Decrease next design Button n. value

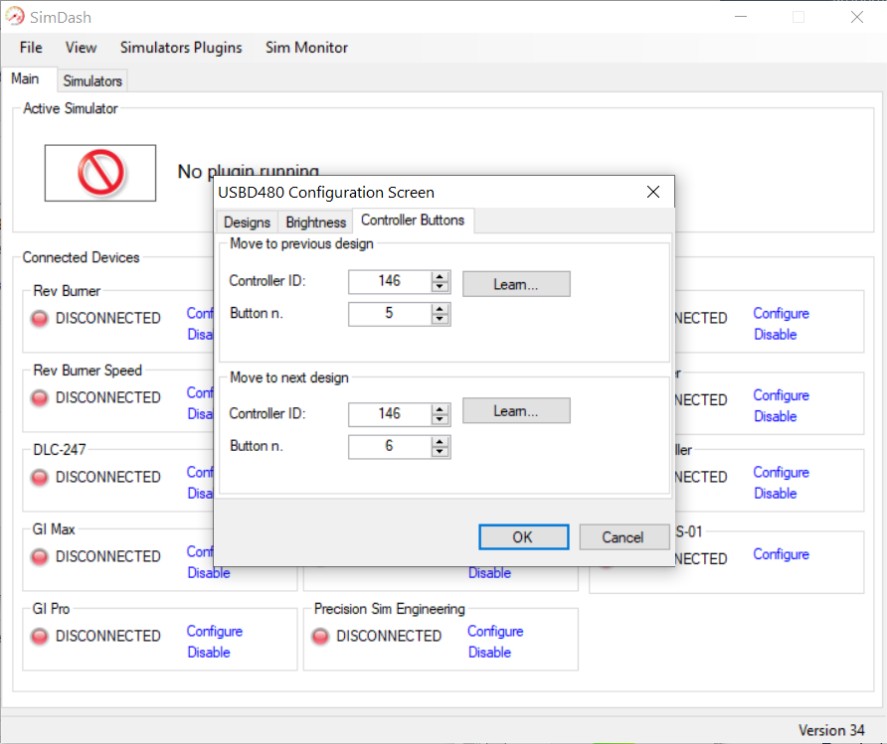pos(441,452)
